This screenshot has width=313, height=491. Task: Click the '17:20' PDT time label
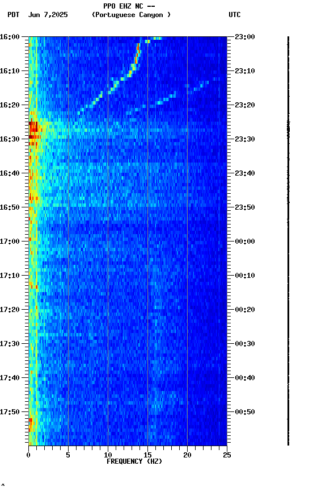click(10, 310)
